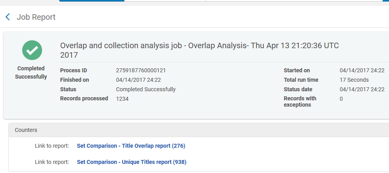The height and width of the screenshot is (173, 389).
Task: Click the Records with exceptions value 0
Action: (341, 99)
